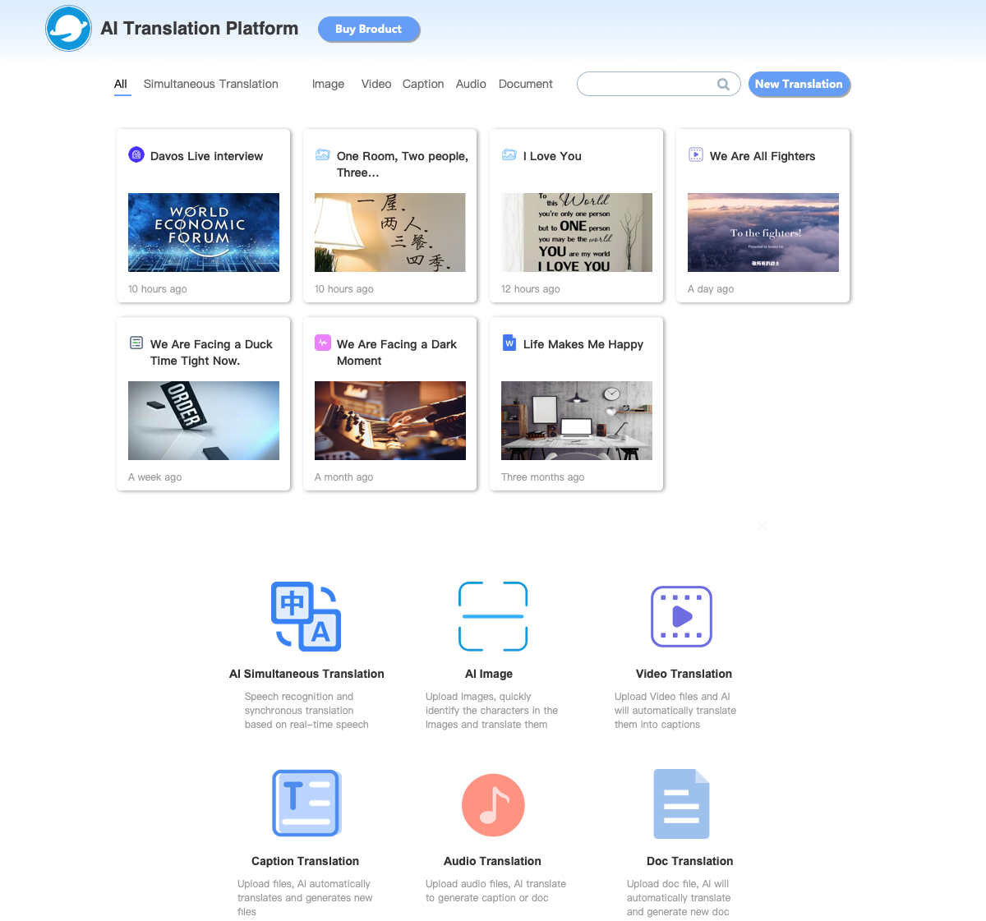The image size is (986, 921).
Task: Click the search magnifier icon
Action: pyautogui.click(x=723, y=84)
